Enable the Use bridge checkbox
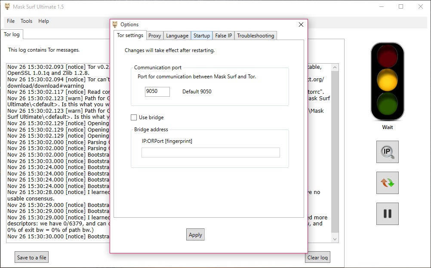Image resolution: width=431 pixels, height=268 pixels. coord(134,117)
